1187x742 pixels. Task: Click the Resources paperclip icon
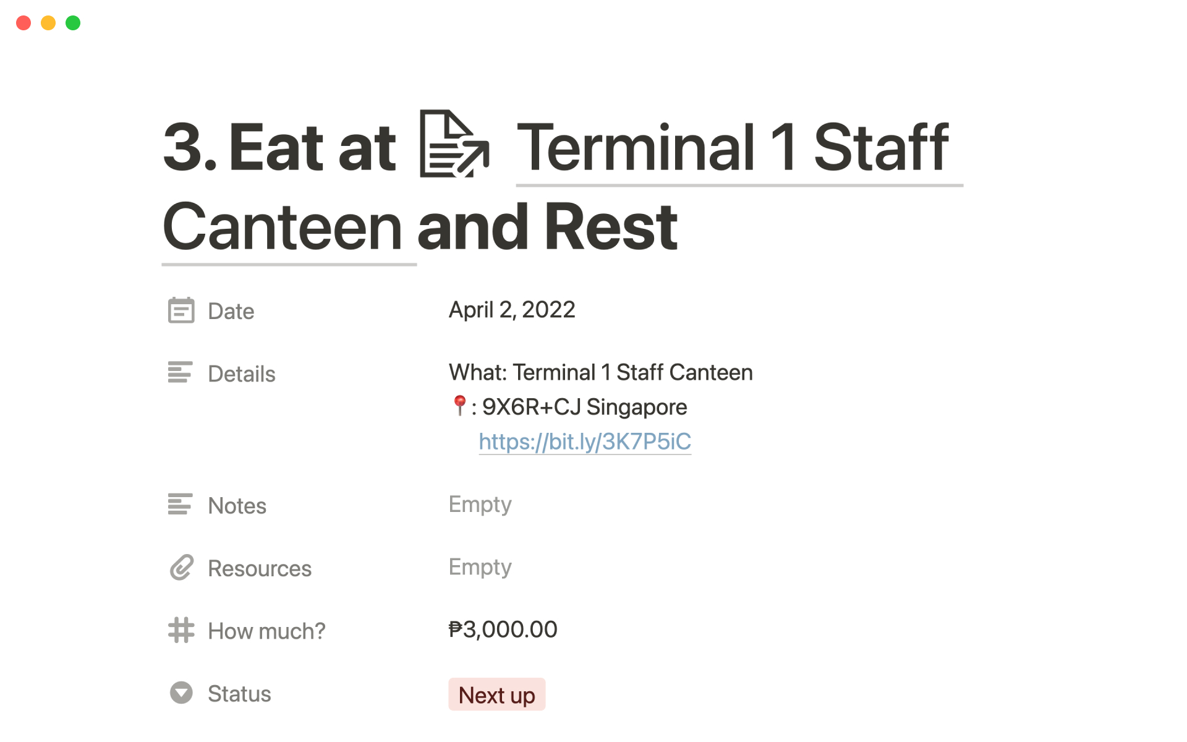coord(181,568)
